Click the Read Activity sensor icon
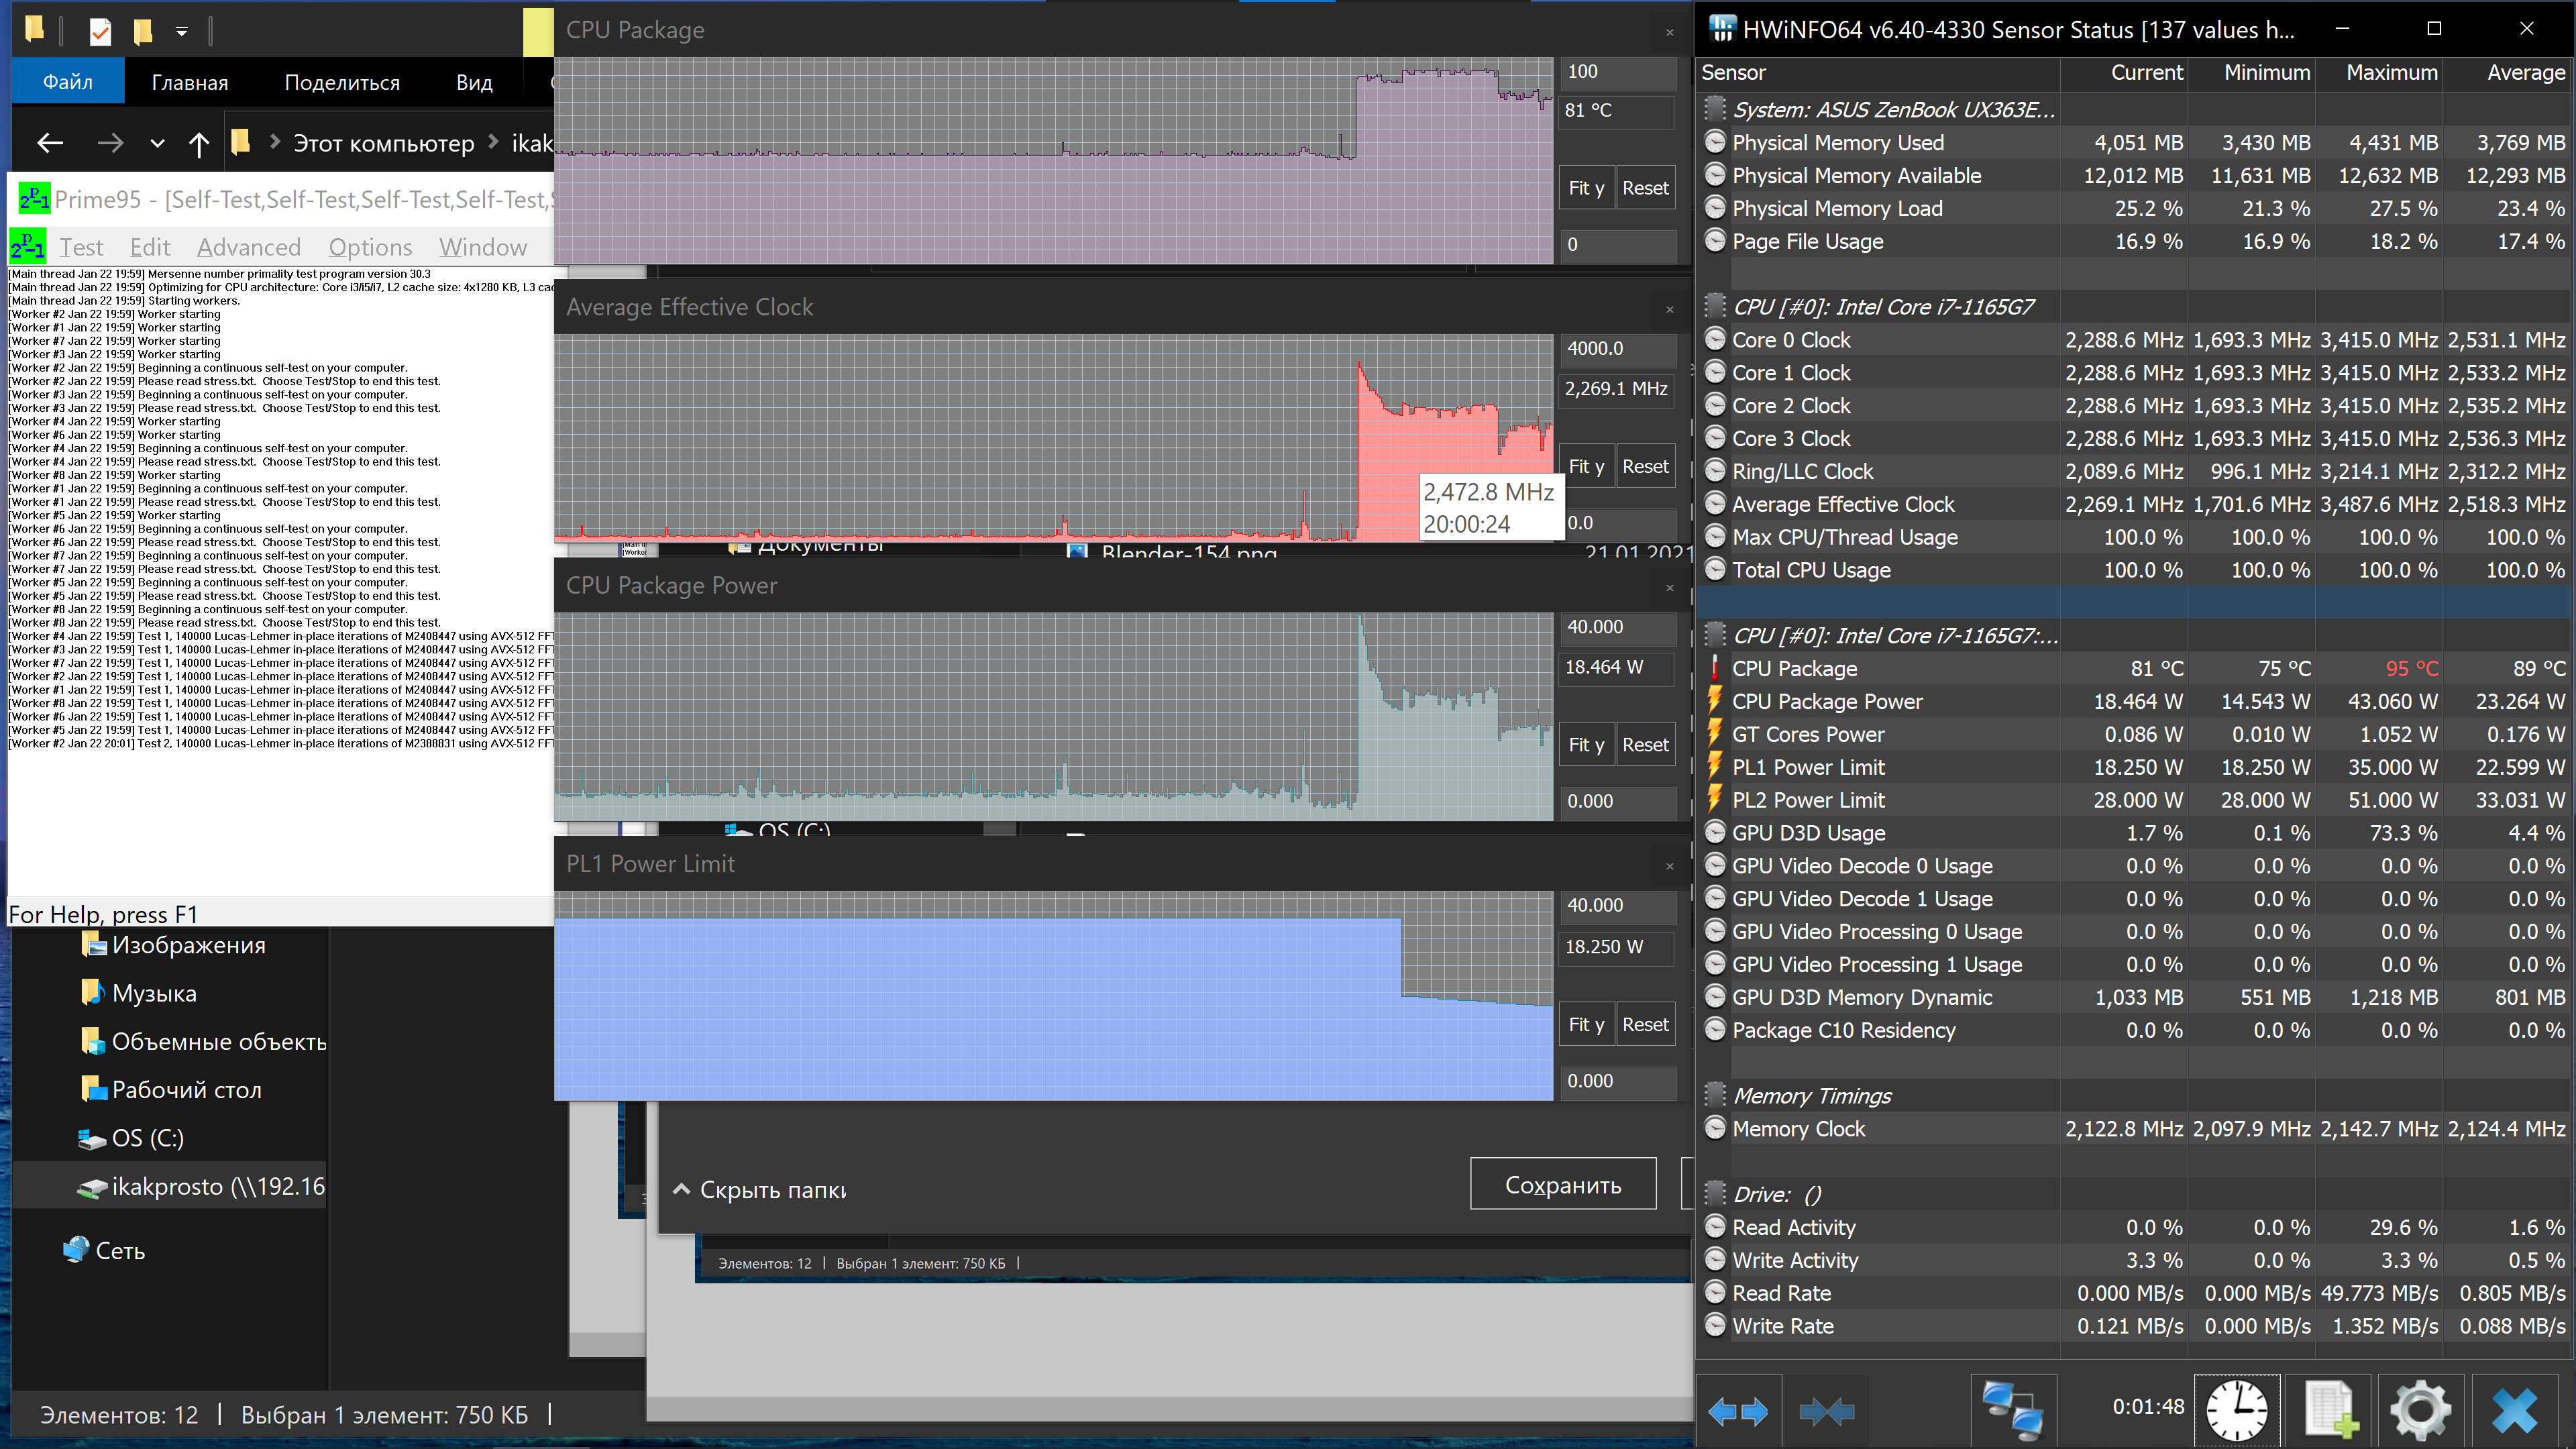The width and height of the screenshot is (2576, 1449). tap(1715, 1227)
